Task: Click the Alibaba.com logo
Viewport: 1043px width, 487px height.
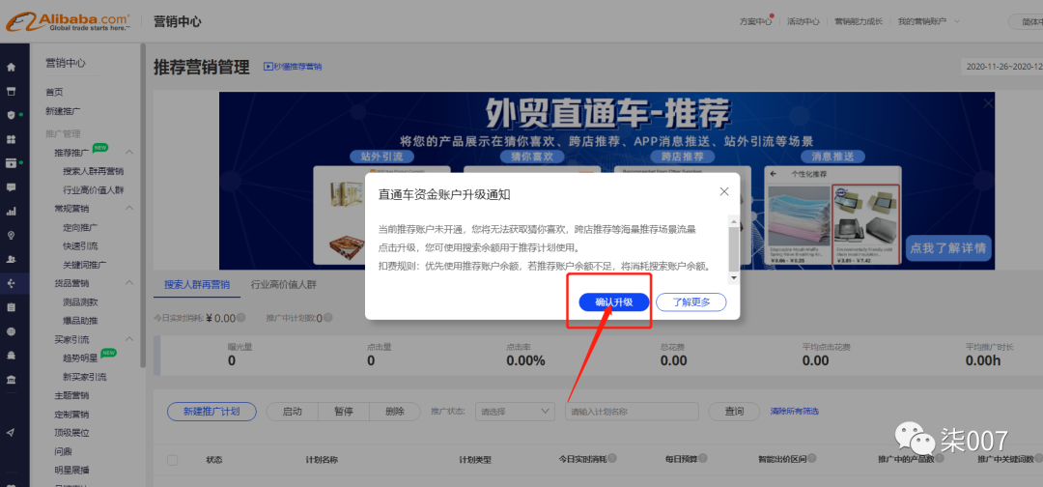Action: (x=68, y=22)
